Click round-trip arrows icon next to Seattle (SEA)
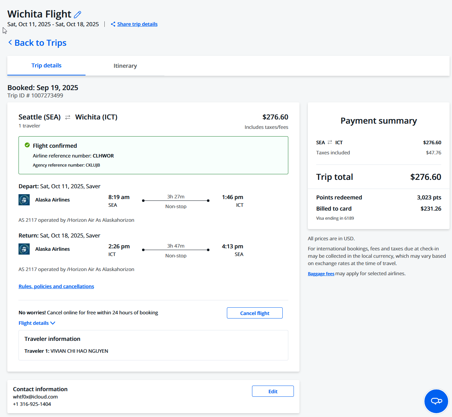 [68, 117]
